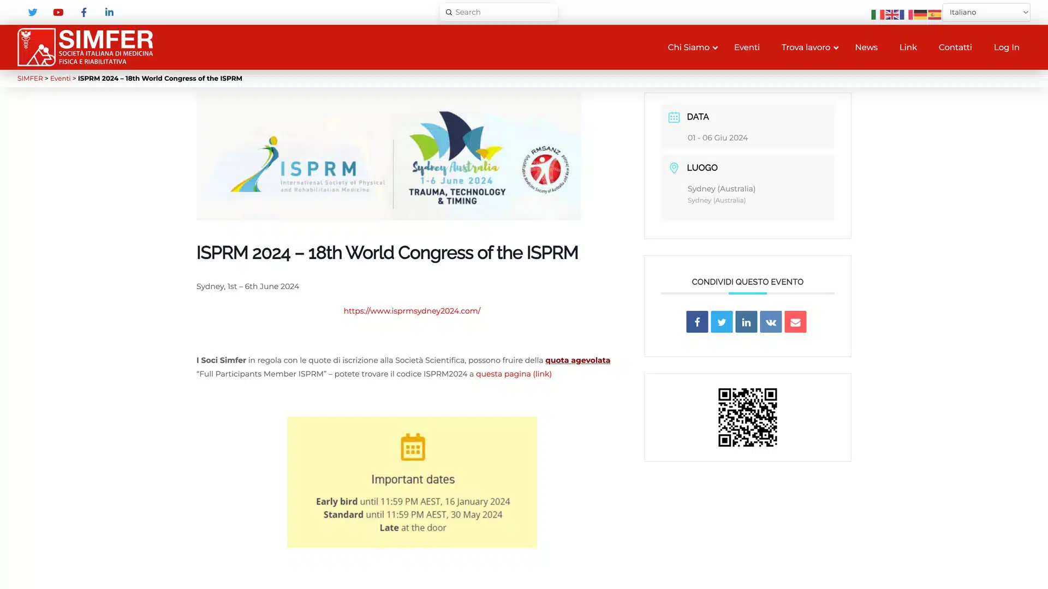
Task: Click the event QR code
Action: pos(747,417)
